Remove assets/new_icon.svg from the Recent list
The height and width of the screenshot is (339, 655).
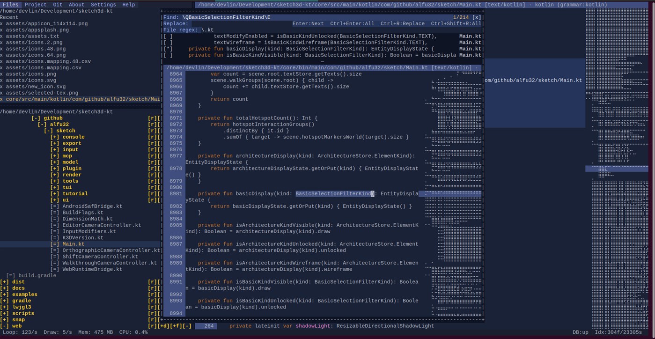click(x=1, y=87)
